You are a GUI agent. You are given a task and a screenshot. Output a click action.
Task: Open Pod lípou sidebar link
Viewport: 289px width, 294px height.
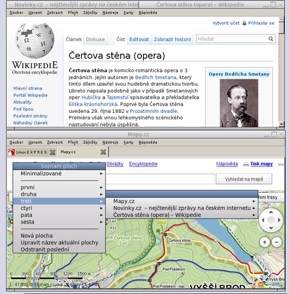pyautogui.click(x=23, y=109)
